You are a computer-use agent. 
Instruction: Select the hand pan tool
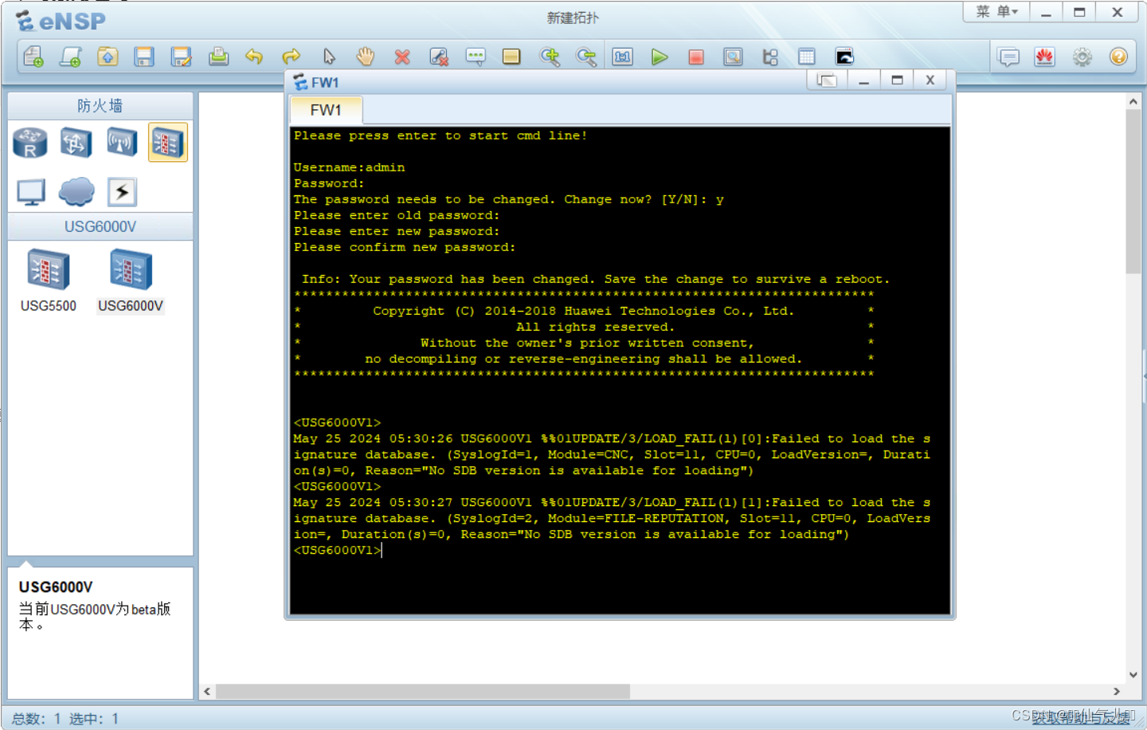366,57
